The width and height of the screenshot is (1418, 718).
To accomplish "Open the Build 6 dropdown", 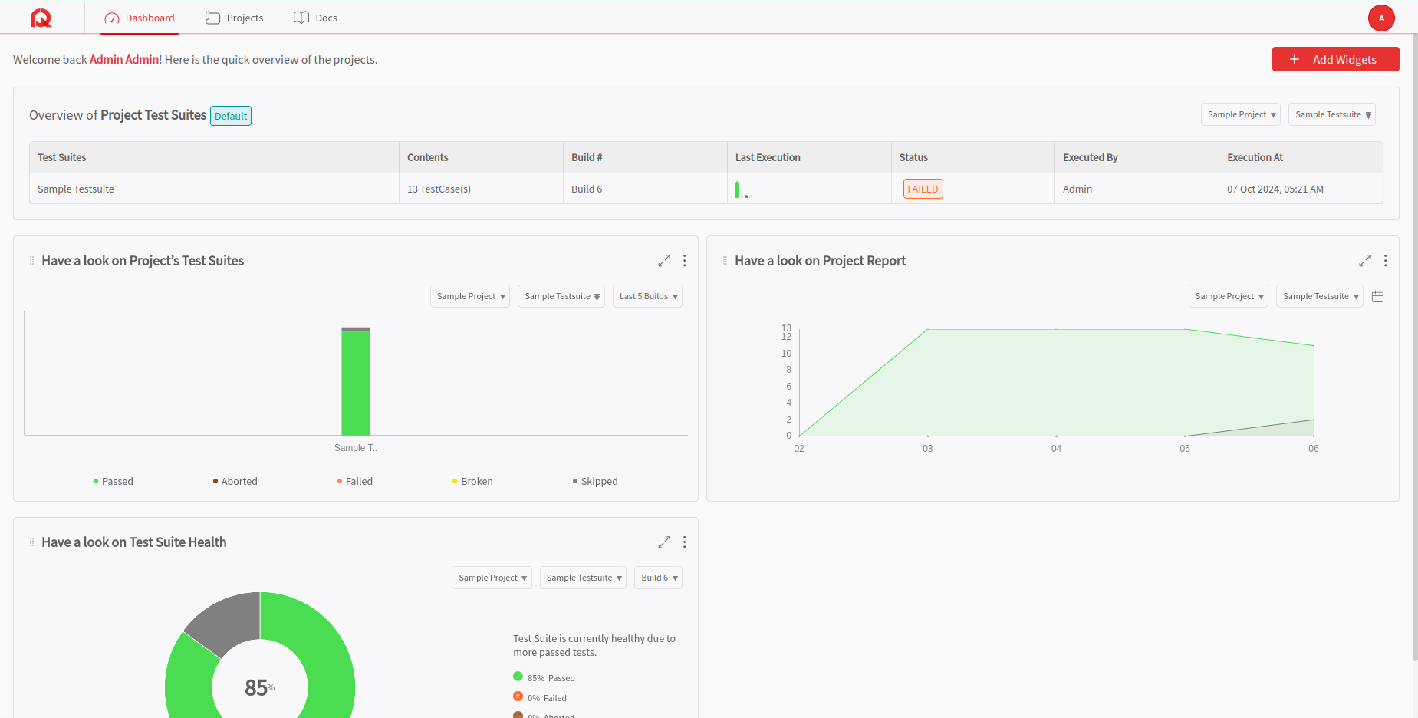I will click(x=659, y=578).
